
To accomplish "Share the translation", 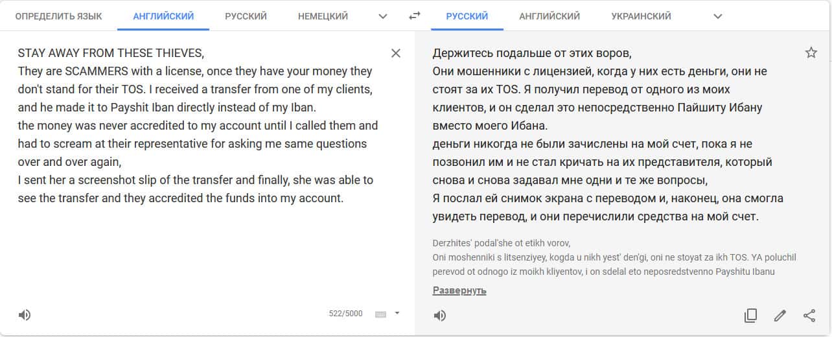I will (809, 316).
